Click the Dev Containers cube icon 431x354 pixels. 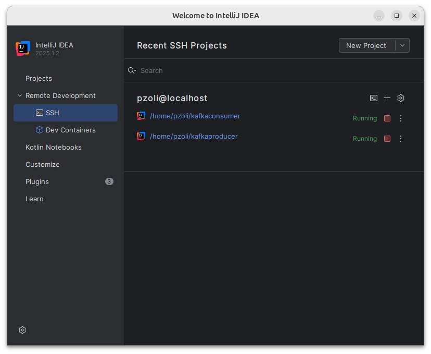[40, 130]
